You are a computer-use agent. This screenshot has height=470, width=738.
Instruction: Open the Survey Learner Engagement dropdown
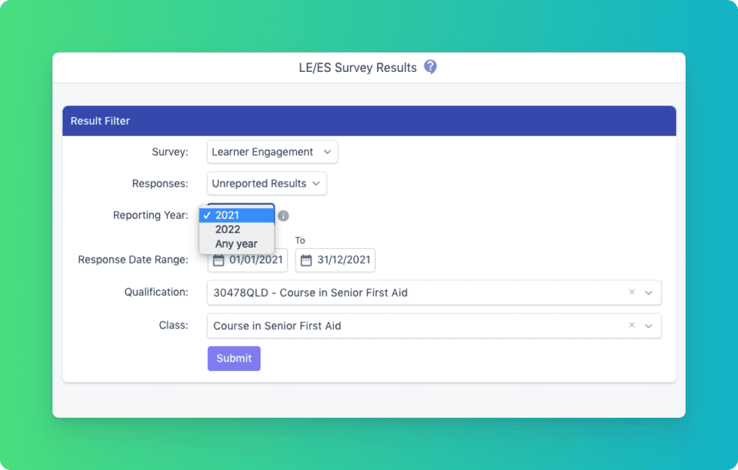[x=272, y=152]
